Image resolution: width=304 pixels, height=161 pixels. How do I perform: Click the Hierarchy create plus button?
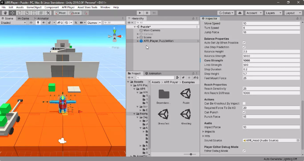tap(129, 23)
